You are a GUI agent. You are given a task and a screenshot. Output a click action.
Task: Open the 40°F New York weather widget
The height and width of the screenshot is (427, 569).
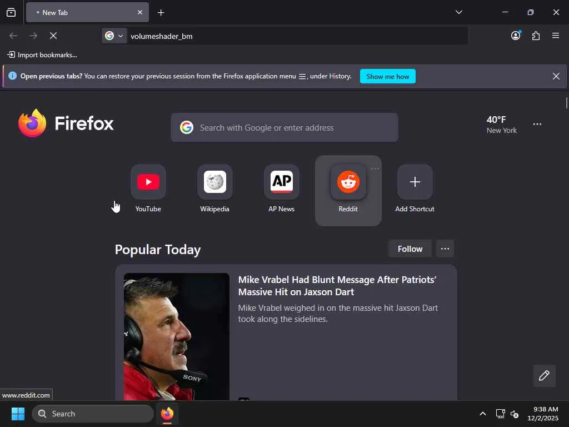click(502, 125)
